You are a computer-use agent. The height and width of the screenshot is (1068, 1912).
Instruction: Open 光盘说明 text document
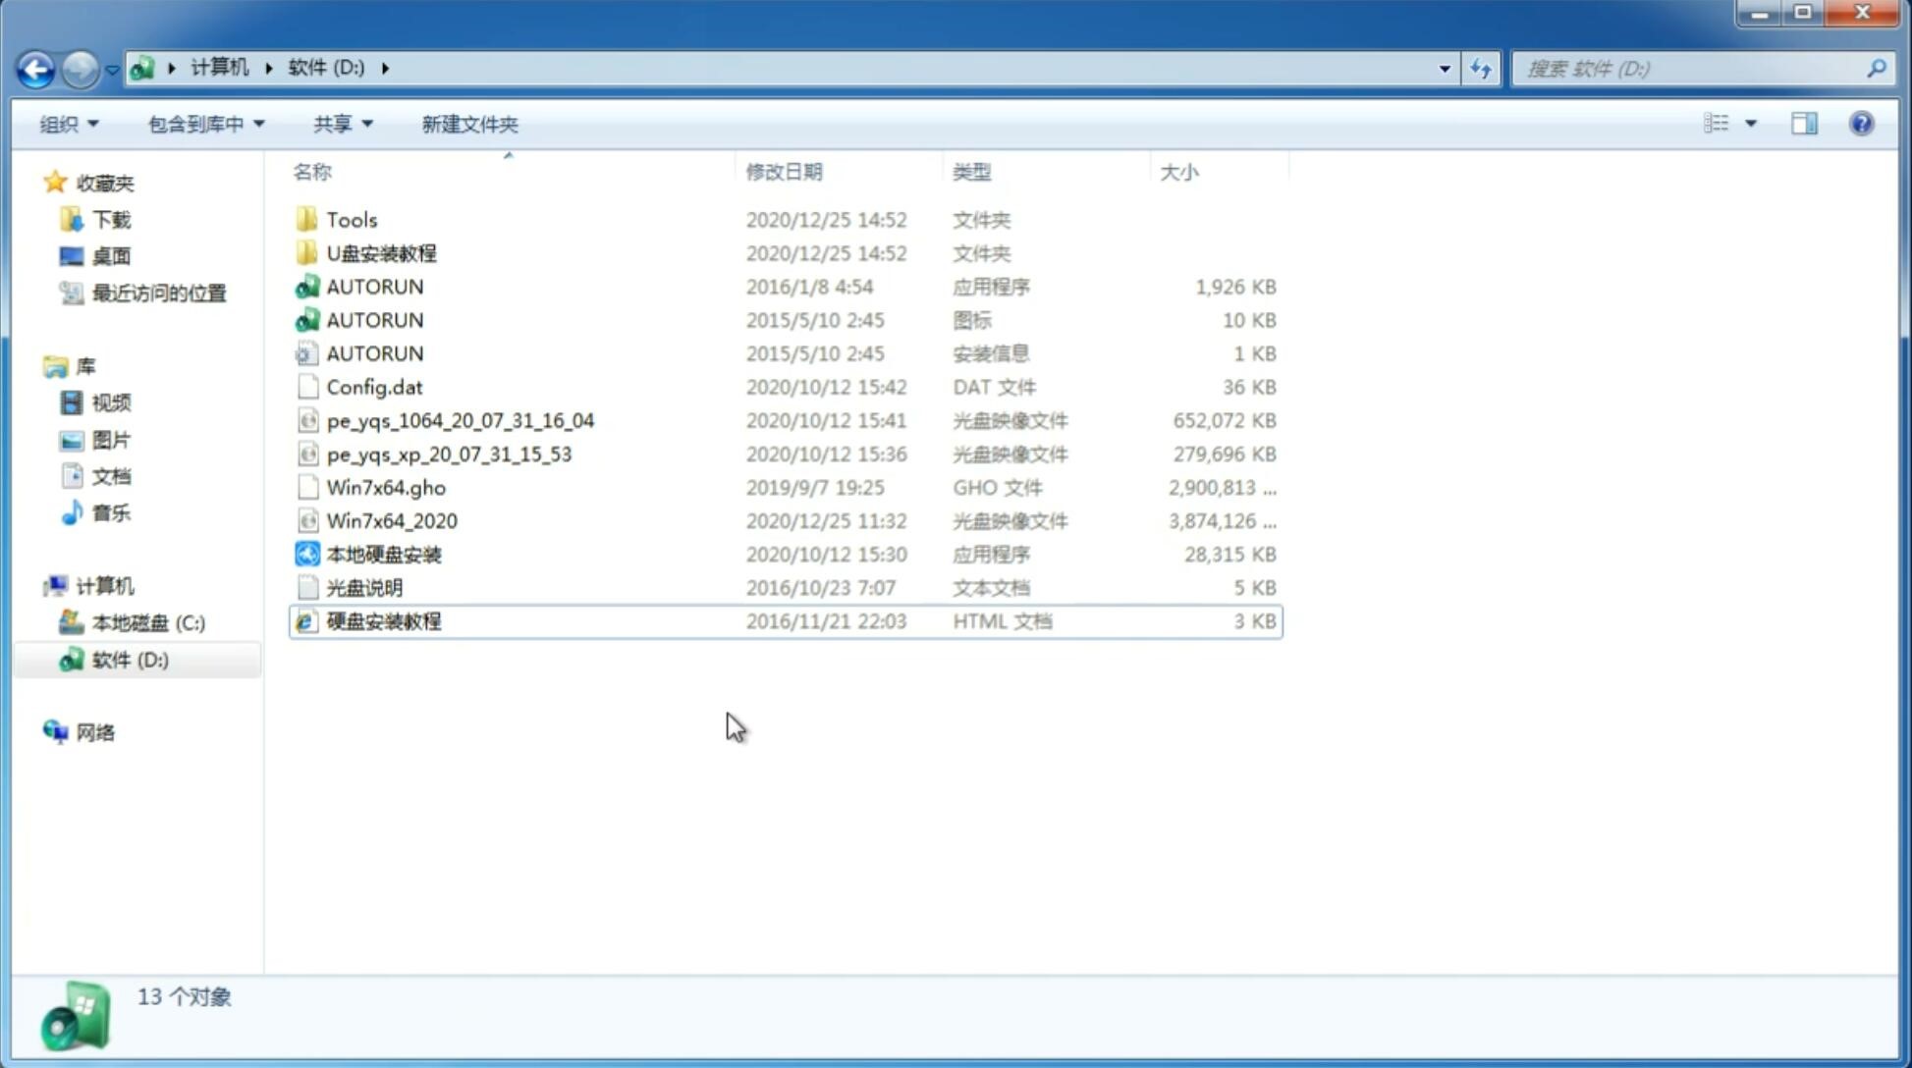(x=365, y=588)
